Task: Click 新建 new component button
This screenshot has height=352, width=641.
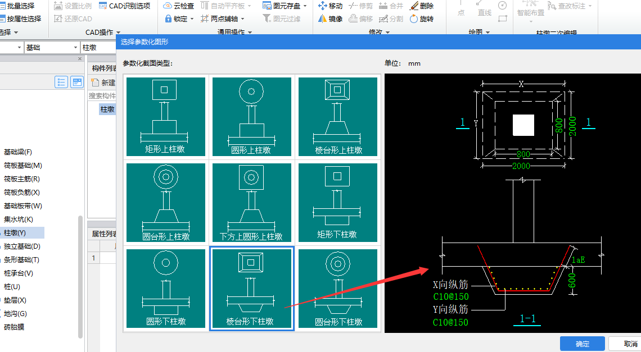Action: [x=103, y=83]
